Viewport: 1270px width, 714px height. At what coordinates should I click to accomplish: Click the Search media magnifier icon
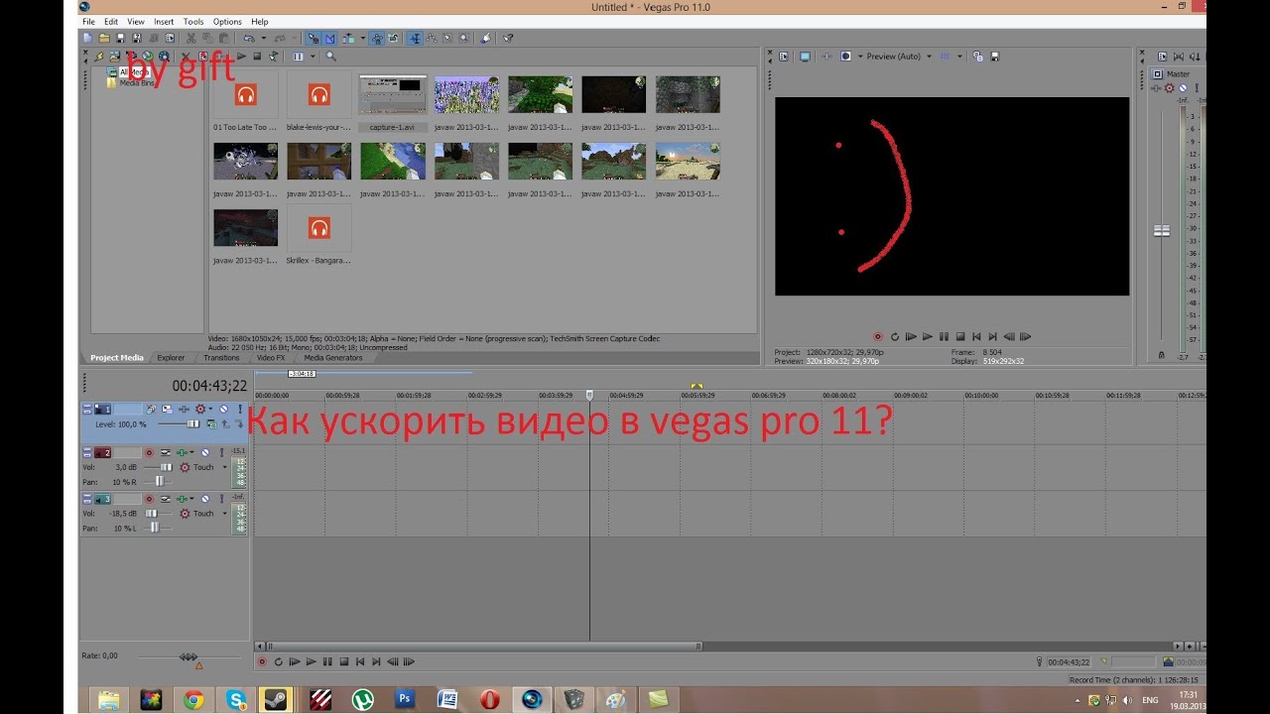(x=330, y=57)
